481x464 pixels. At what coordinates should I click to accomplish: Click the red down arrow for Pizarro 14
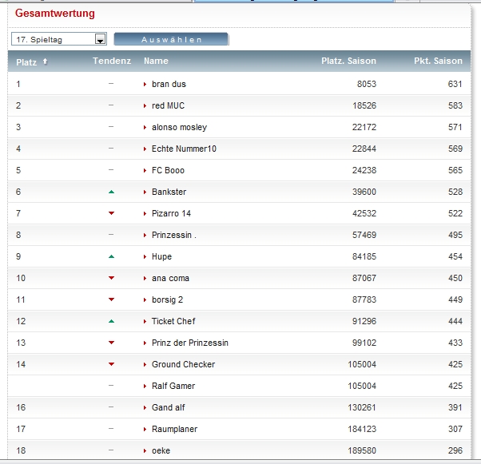pos(112,213)
